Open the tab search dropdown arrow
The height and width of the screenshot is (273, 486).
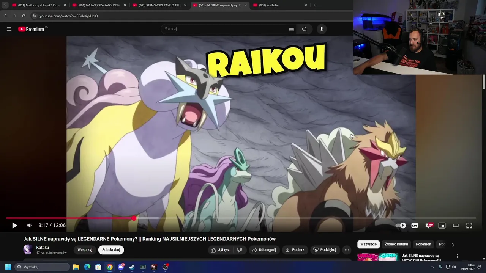(x=5, y=5)
